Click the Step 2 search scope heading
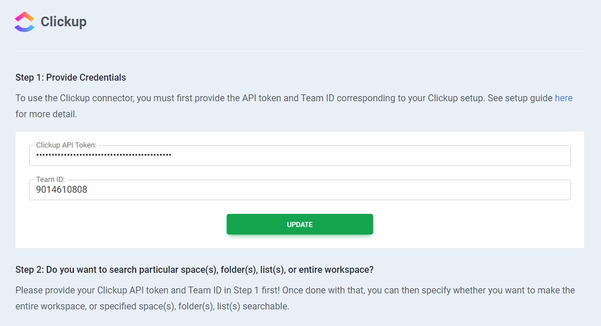 194,269
